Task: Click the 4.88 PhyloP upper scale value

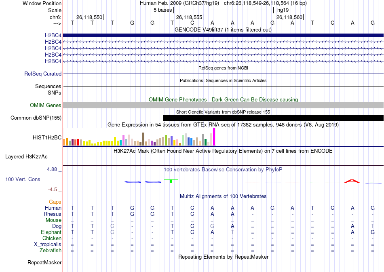Action: click(52, 169)
